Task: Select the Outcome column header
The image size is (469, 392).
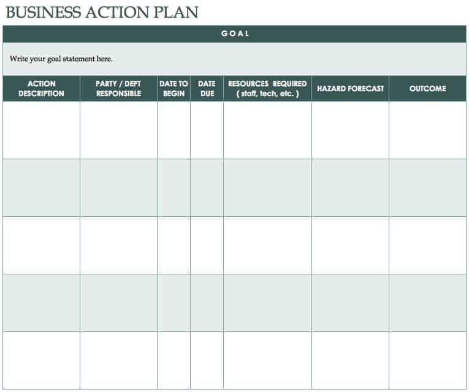Action: [427, 89]
